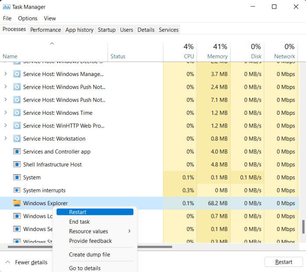
Task: Switch to the Startup tab
Action: 107,30
